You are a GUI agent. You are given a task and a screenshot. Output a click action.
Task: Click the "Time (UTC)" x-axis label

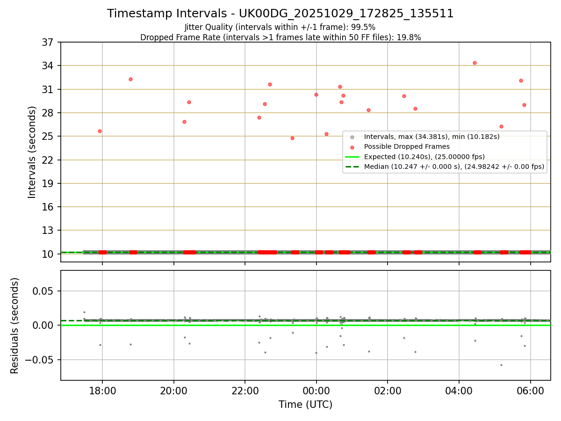tap(305, 405)
